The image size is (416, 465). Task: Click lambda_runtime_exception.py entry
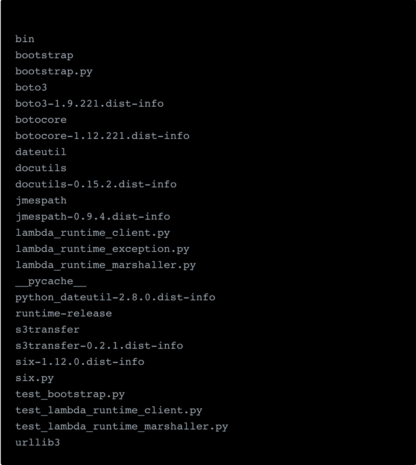[x=102, y=249]
